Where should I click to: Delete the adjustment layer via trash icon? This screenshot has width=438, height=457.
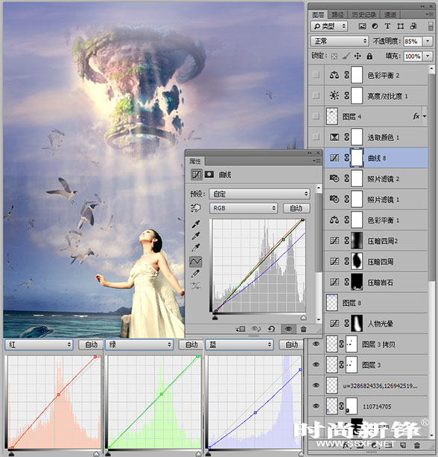303,329
